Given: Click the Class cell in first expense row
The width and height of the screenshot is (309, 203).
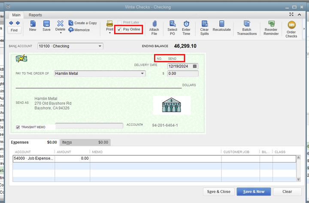Looking at the screenshot, I should pos(285,158).
